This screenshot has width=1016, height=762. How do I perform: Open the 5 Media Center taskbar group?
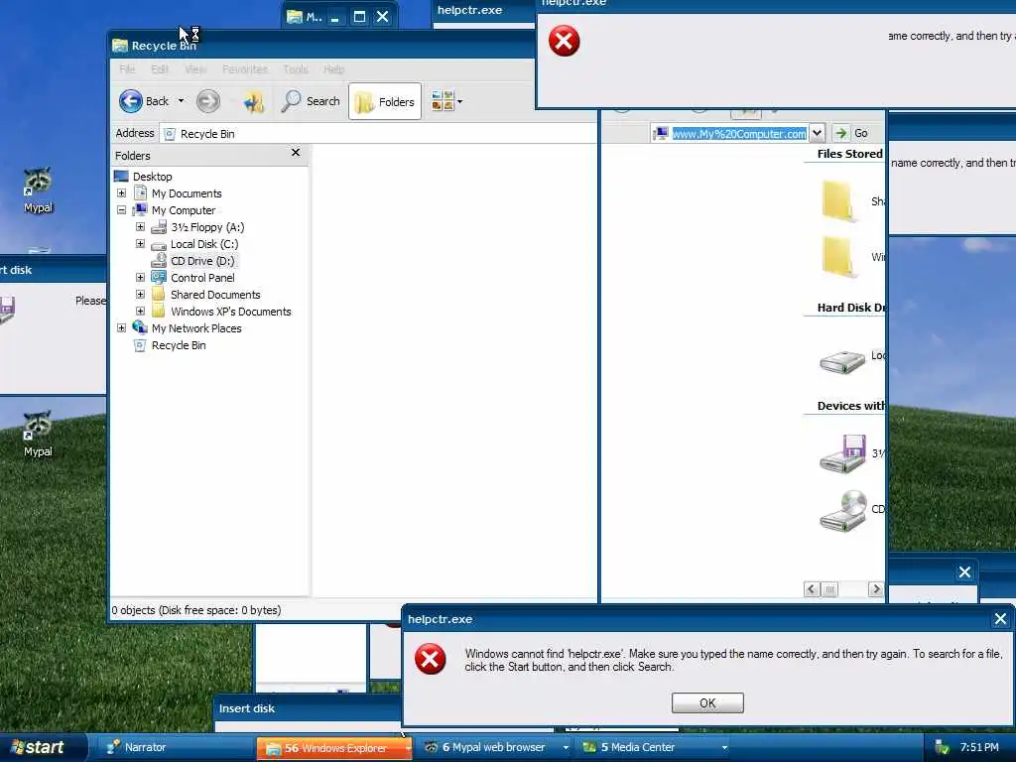[654, 748]
